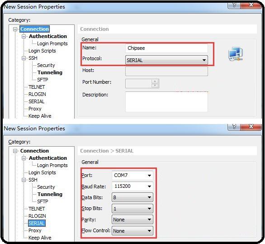Collapse the SSH node in bottom tree
This screenshot has width=265, height=244.
[x=24, y=180]
